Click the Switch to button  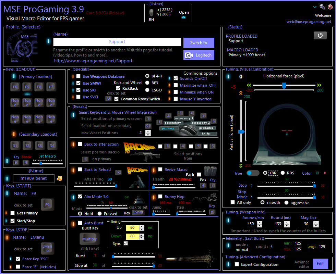point(199,43)
